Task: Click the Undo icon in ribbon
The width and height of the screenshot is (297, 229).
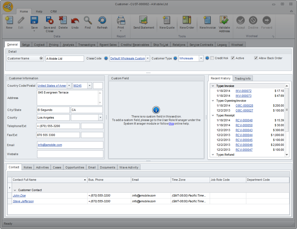Action: click(x=75, y=21)
